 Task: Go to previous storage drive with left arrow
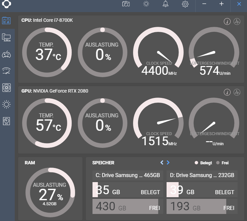coord(162,163)
